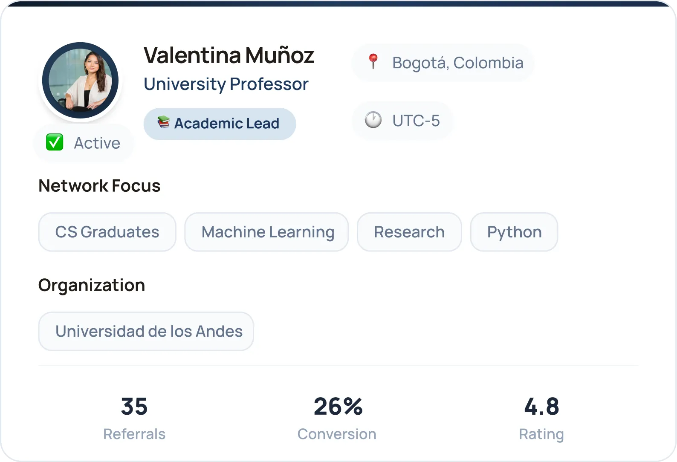Click the Bogotá, Colombia location chip

443,63
